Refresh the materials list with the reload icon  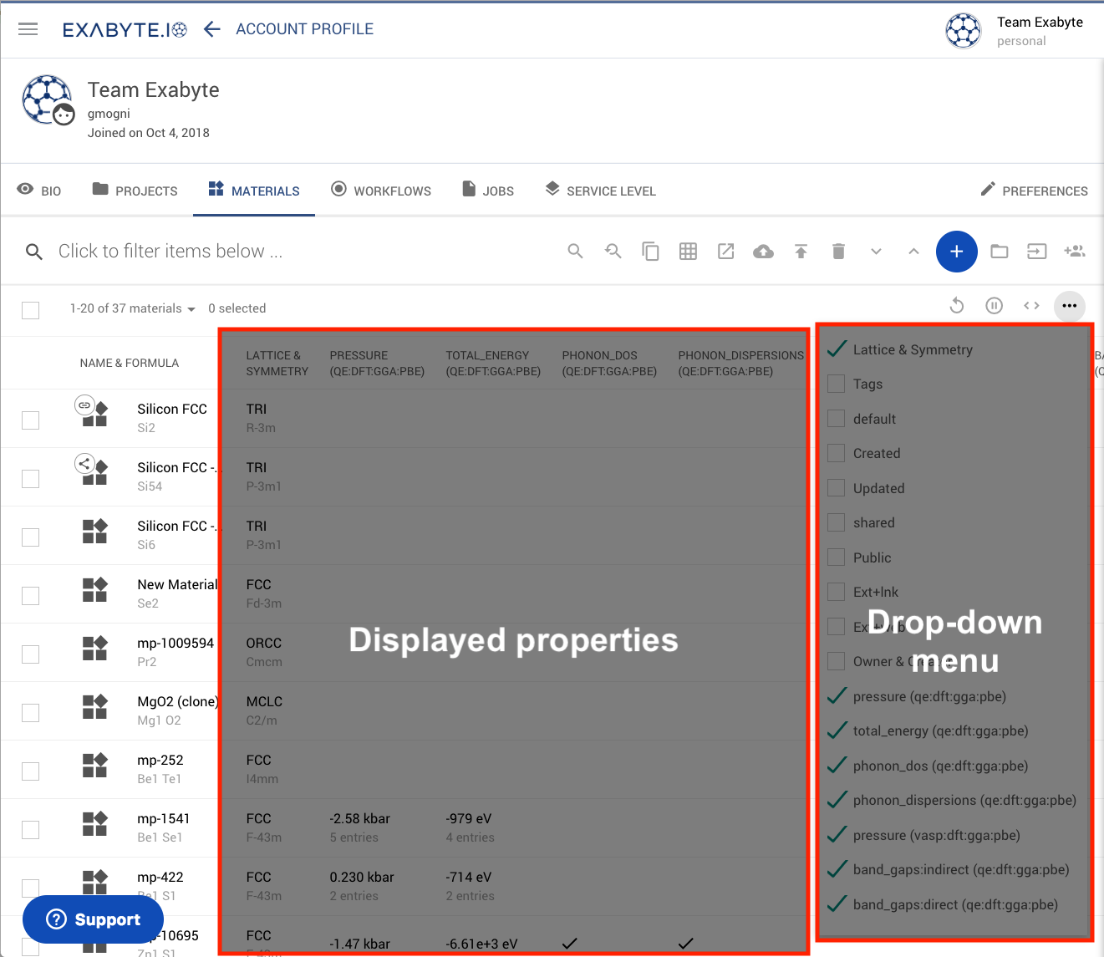click(956, 305)
